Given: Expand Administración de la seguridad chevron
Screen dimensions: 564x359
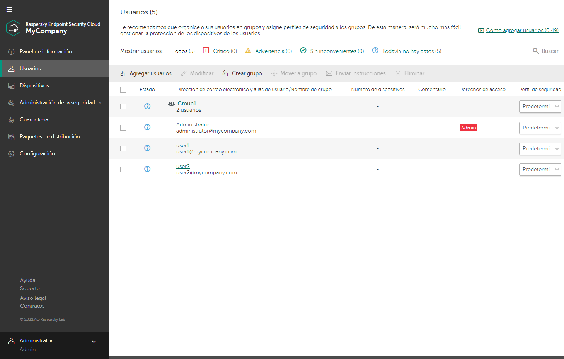Looking at the screenshot, I should click(100, 103).
